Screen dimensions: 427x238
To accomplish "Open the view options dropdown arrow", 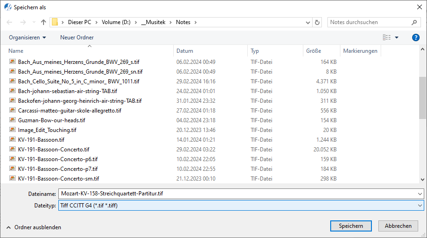I will coord(396,38).
